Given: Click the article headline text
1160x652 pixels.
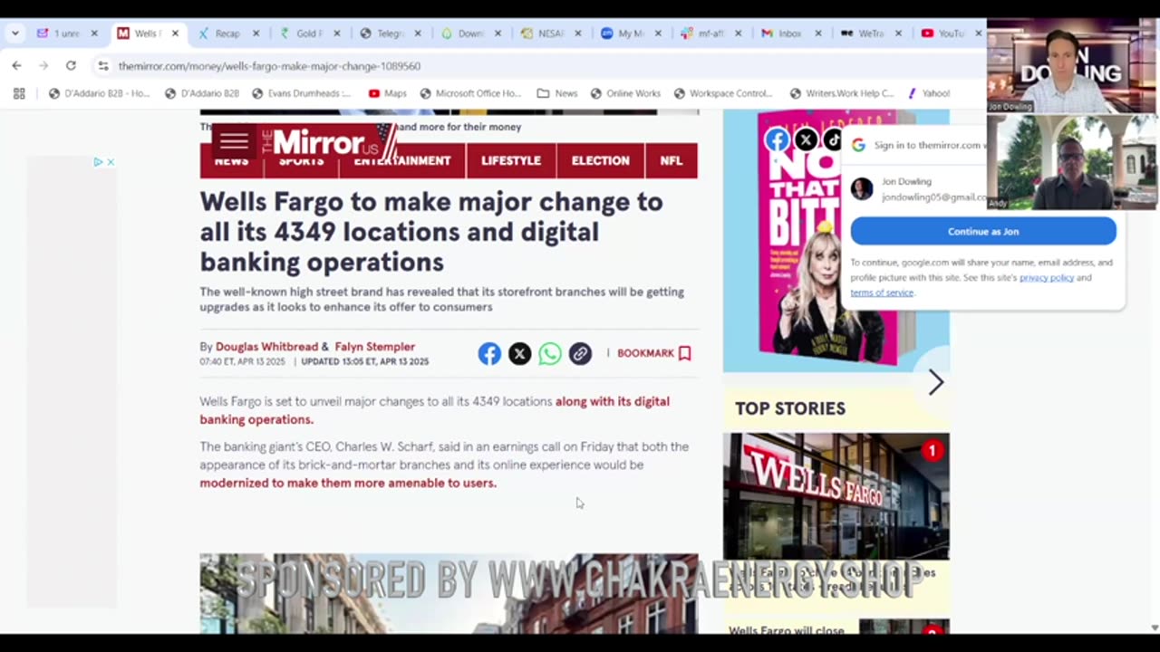Looking at the screenshot, I should click(431, 232).
